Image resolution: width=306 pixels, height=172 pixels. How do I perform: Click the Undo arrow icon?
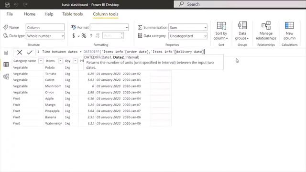point(16,4)
